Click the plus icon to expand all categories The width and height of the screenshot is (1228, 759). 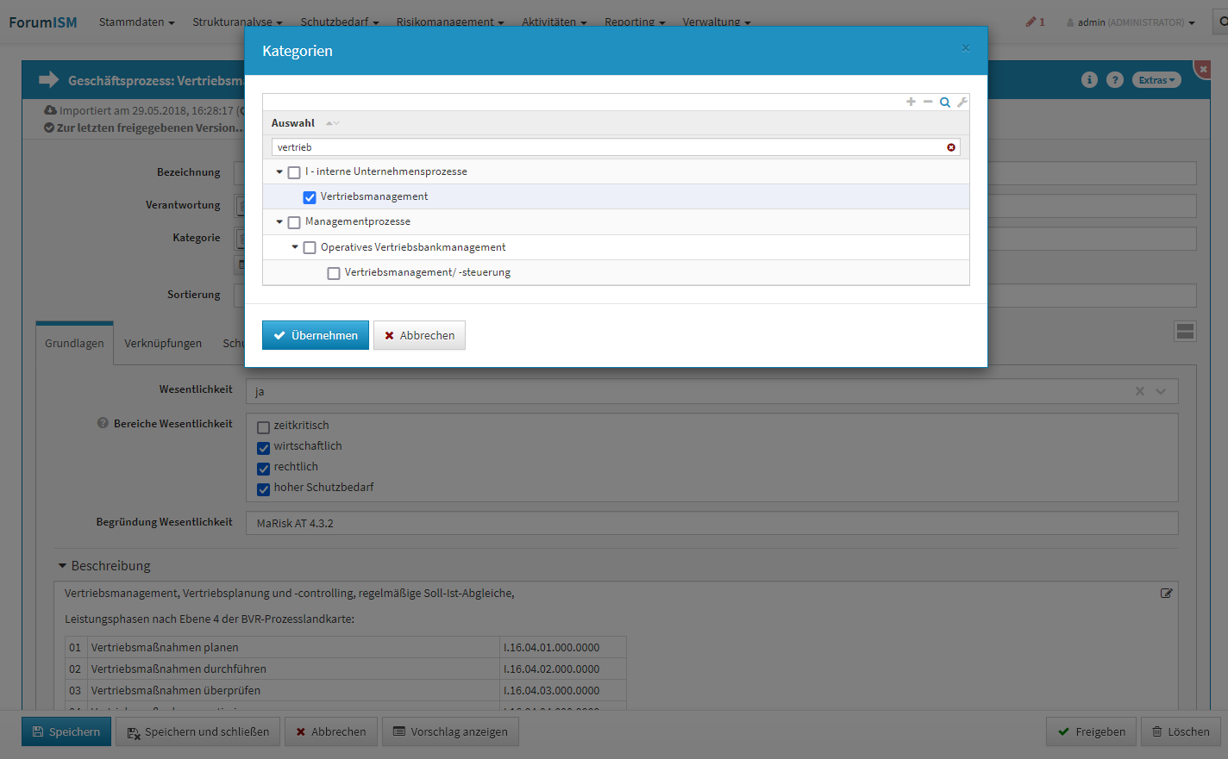911,102
